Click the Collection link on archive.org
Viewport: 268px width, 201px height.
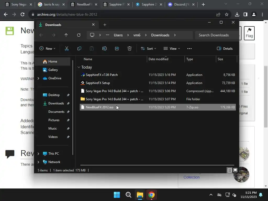pos(191,177)
